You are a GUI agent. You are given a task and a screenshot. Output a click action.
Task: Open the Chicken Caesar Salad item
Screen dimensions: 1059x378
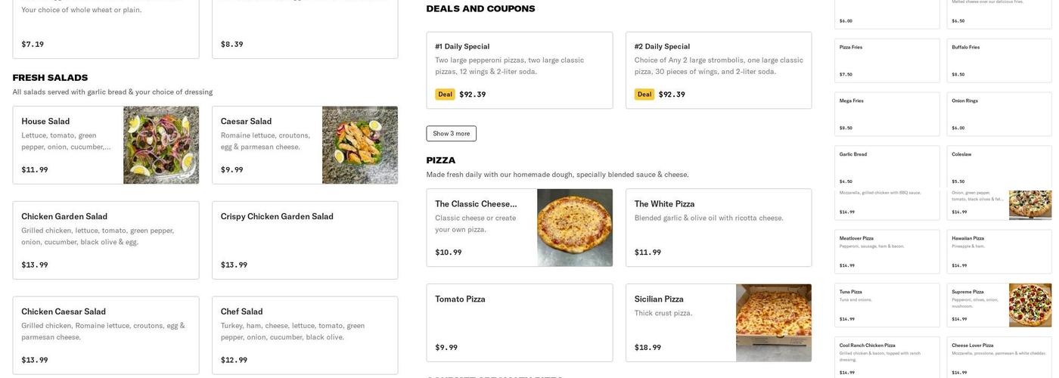(106, 335)
